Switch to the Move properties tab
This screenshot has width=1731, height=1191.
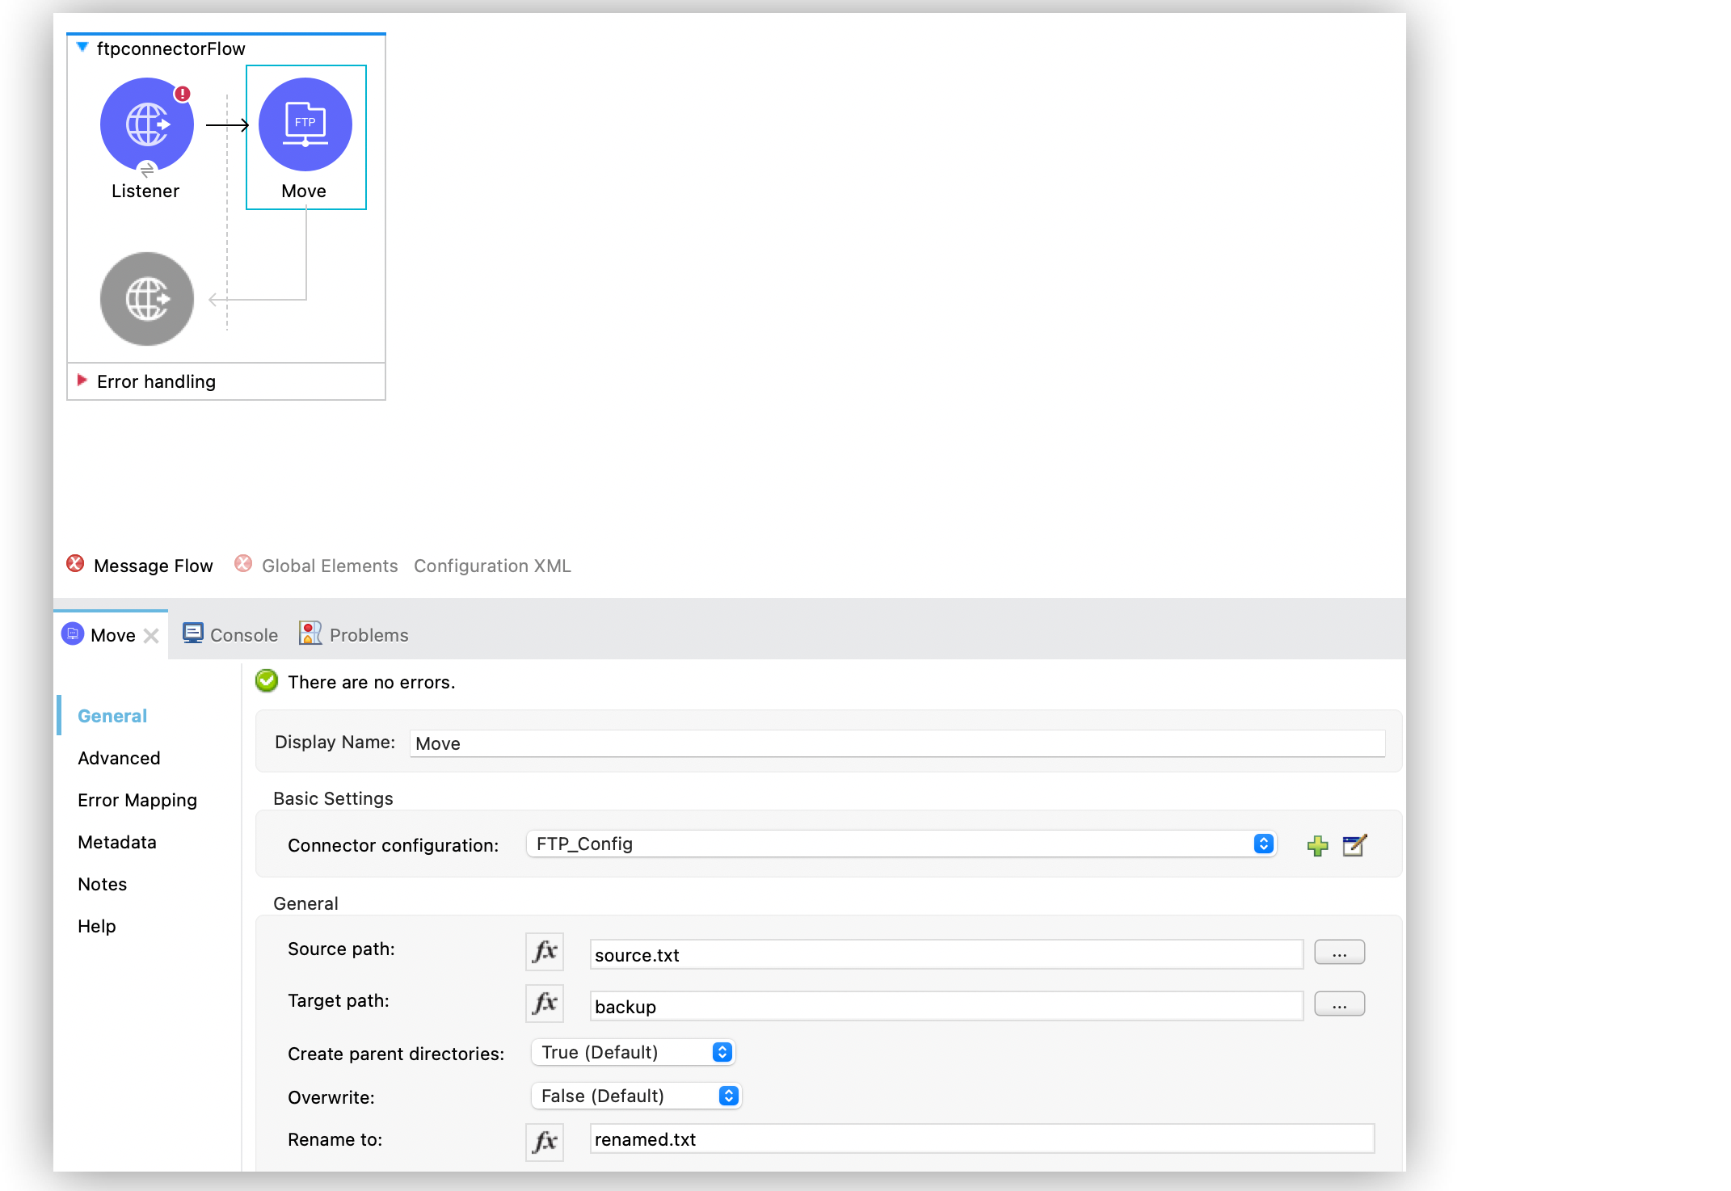[x=112, y=635]
